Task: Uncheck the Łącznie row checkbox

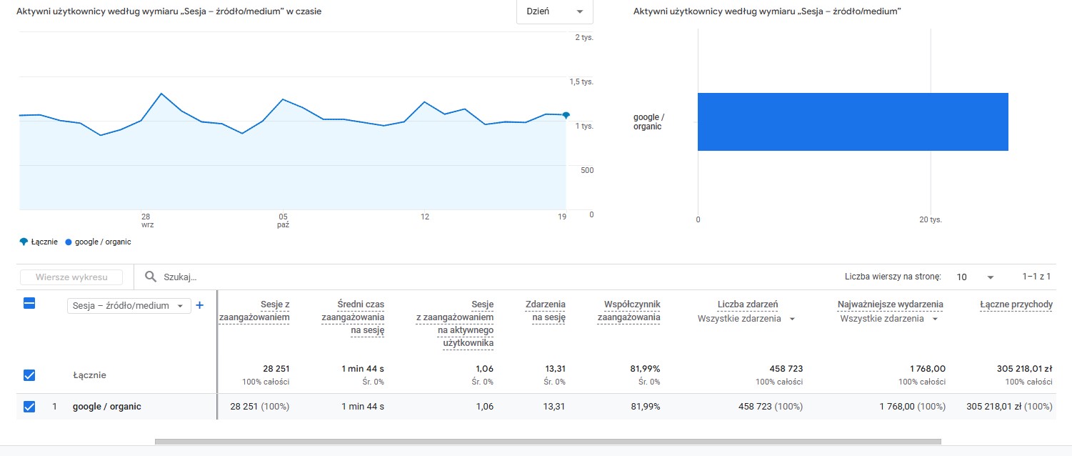Action: click(29, 375)
